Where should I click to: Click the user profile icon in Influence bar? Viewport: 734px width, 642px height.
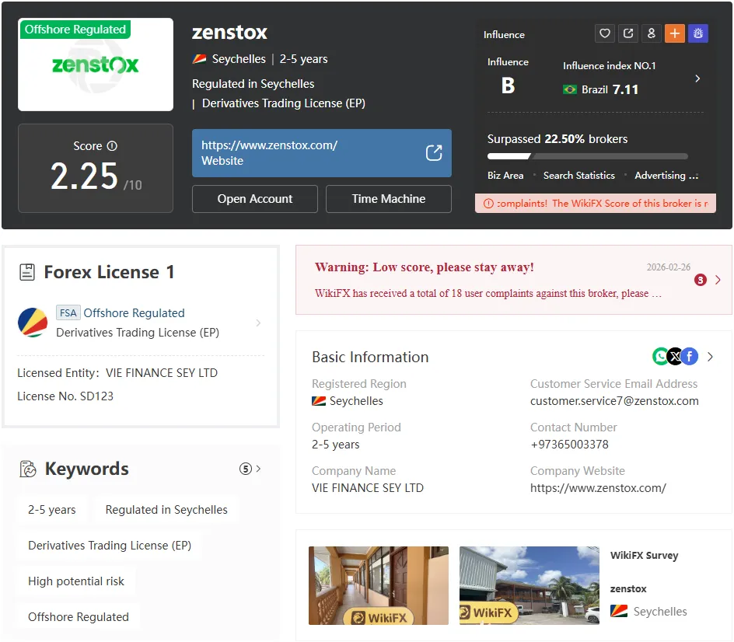(x=651, y=33)
